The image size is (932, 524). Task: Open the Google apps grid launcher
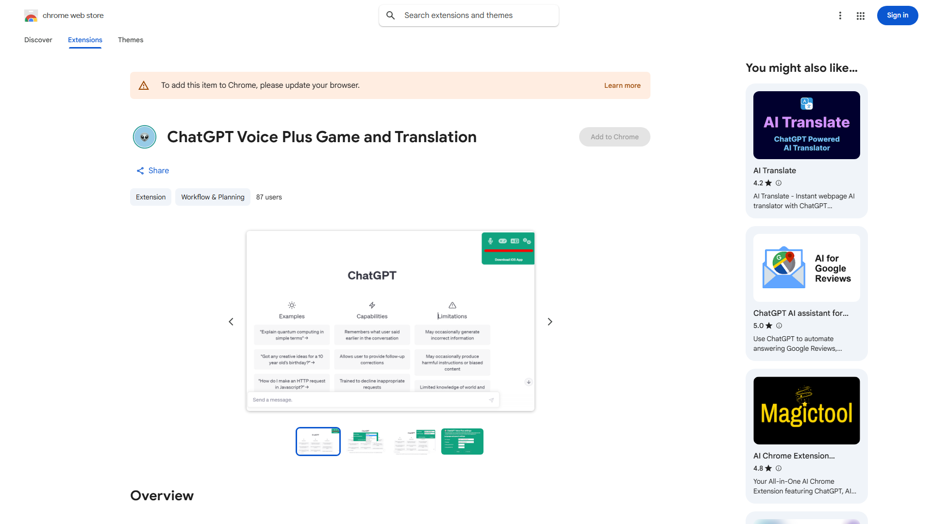click(860, 15)
